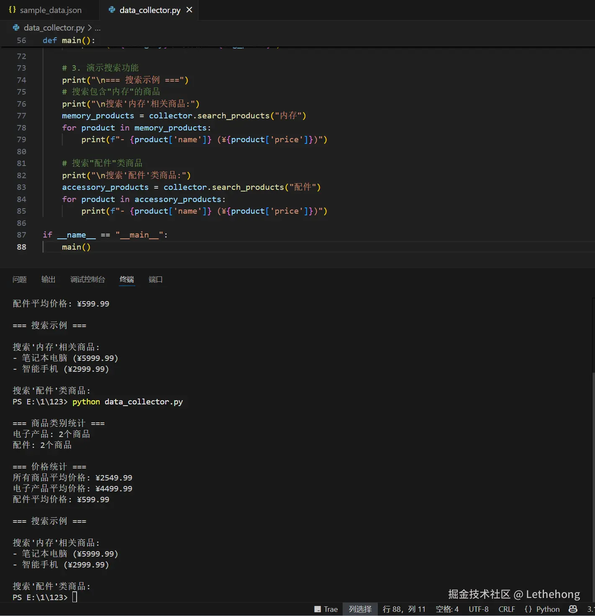
Task: Click the terminal prompt input at bottom
Action: [x=74, y=597]
